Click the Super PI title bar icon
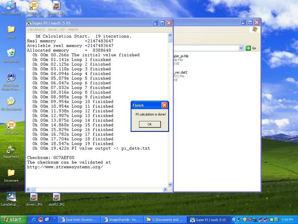The image size is (298, 224). (29, 23)
